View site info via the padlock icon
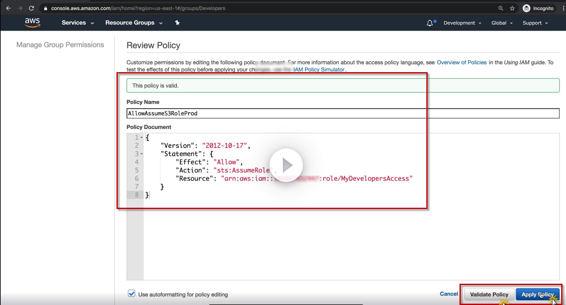 coord(45,8)
